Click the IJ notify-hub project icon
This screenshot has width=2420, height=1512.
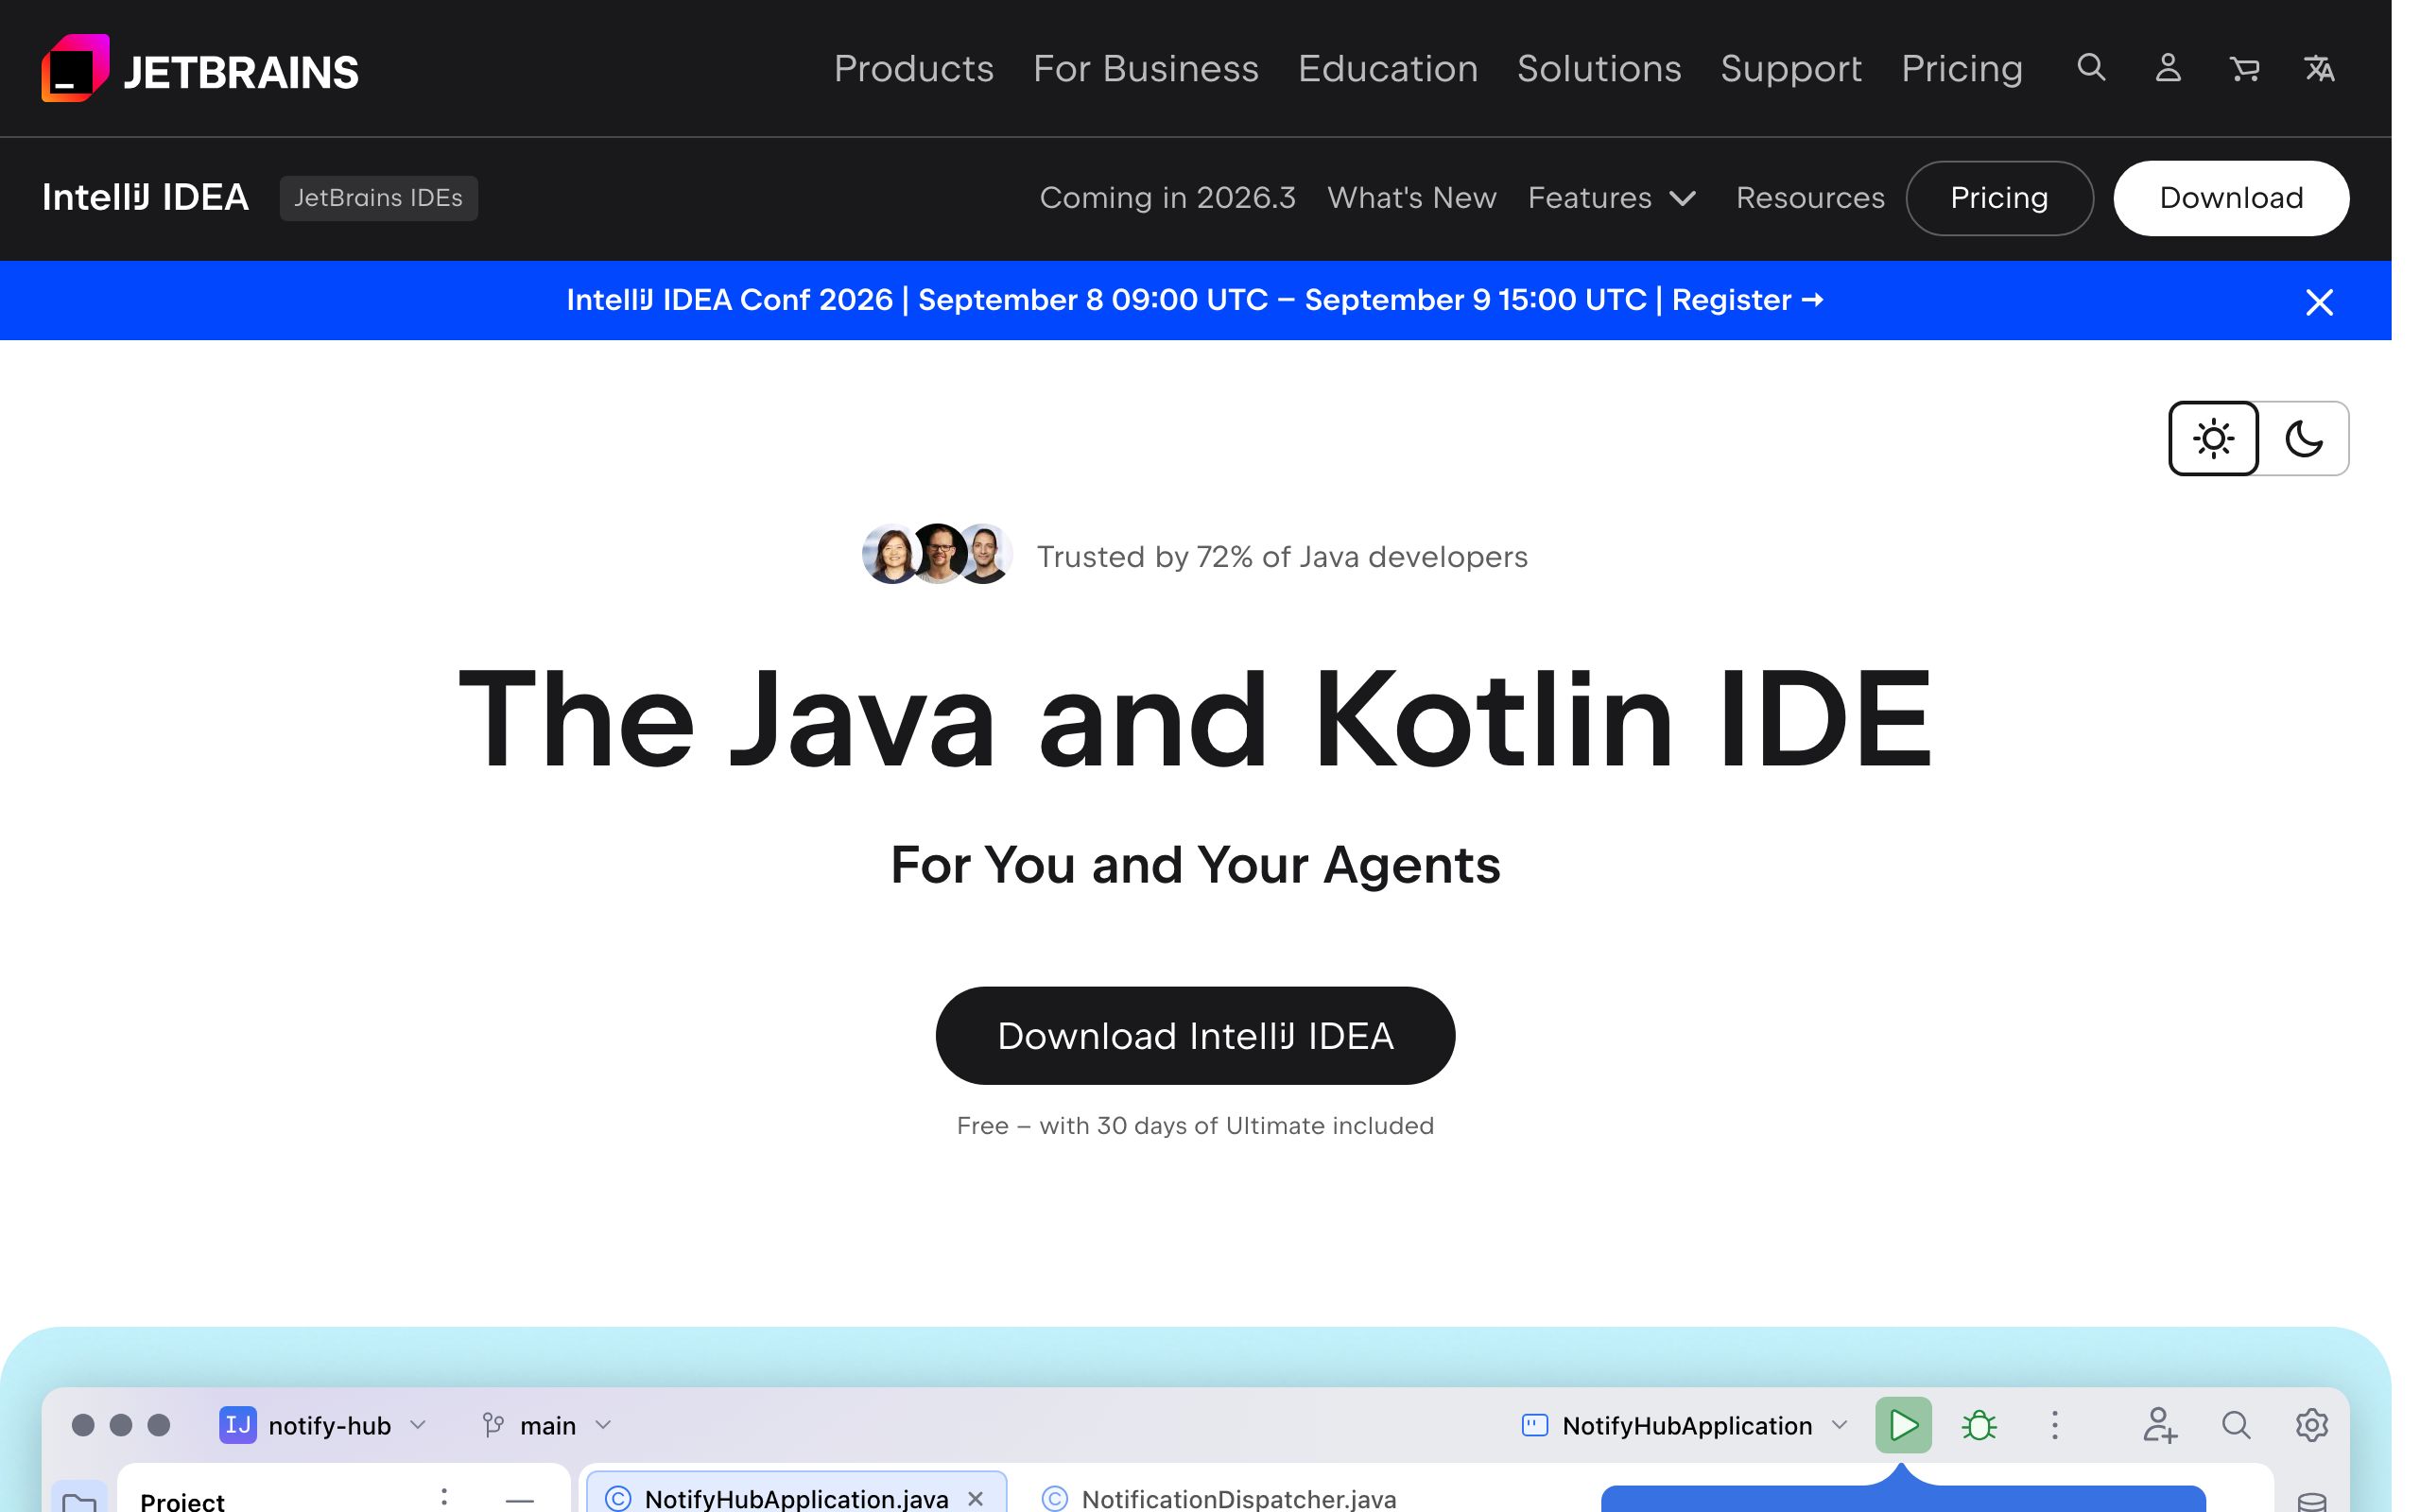pyautogui.click(x=238, y=1424)
